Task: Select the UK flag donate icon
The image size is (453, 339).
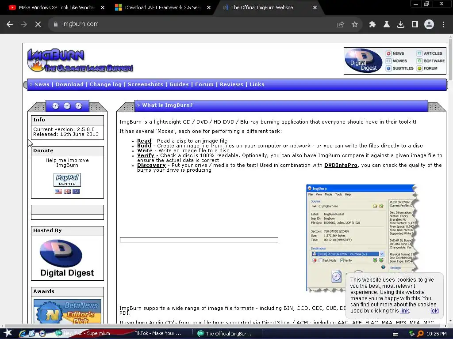Action: pos(67,192)
